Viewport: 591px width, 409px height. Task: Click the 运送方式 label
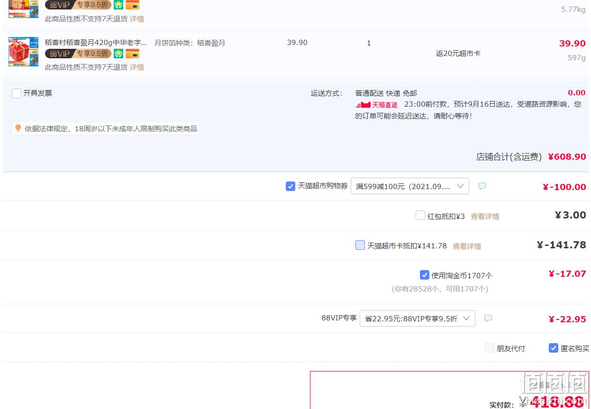(x=327, y=93)
